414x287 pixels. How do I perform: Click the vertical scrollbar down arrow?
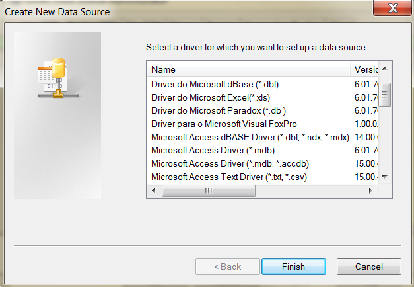point(385,177)
